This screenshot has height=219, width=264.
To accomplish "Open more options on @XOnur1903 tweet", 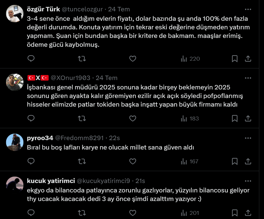I will tap(248, 78).
